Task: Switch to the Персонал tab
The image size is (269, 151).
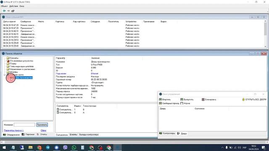Action: tap(28, 135)
